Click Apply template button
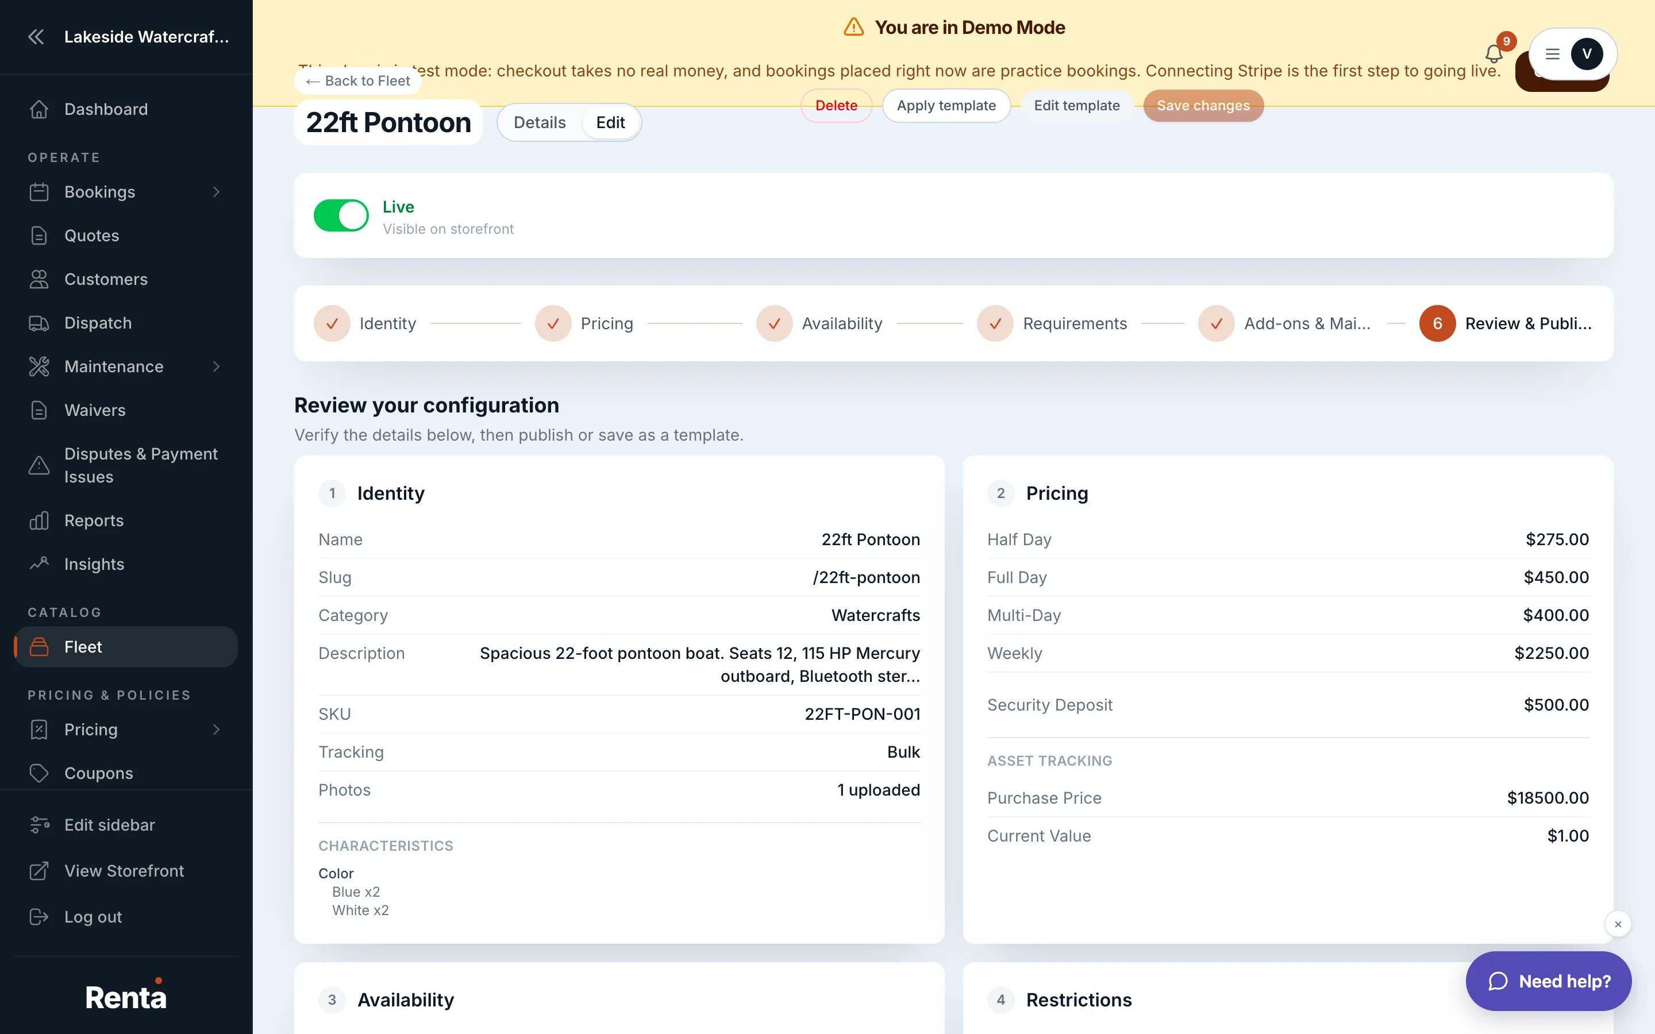1655x1034 pixels. pos(946,105)
